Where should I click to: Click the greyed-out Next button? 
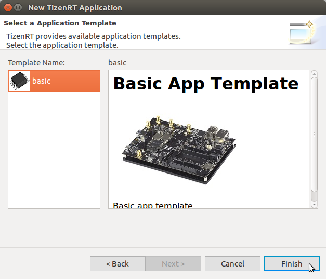[x=173, y=264]
